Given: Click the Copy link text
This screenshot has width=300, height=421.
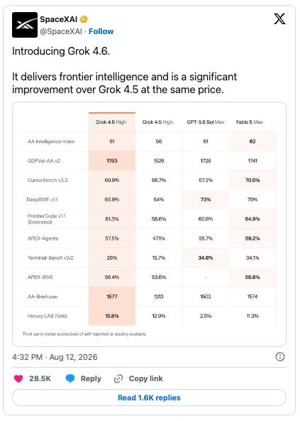Looking at the screenshot, I should (x=145, y=378).
